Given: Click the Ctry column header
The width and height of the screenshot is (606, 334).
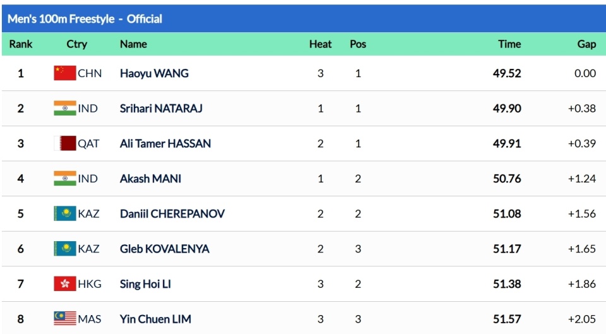Looking at the screenshot, I should (77, 44).
